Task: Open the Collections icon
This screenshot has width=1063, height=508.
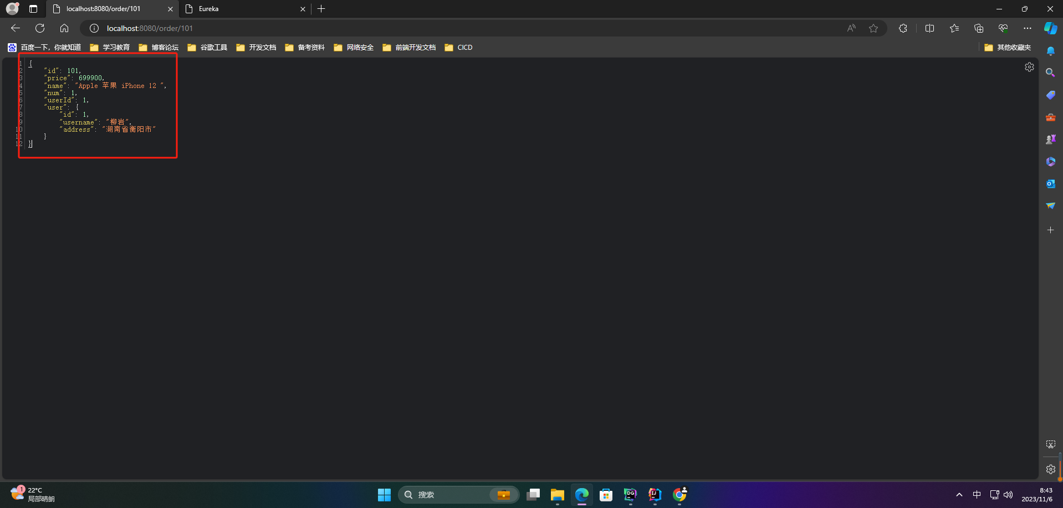Action: pos(979,28)
